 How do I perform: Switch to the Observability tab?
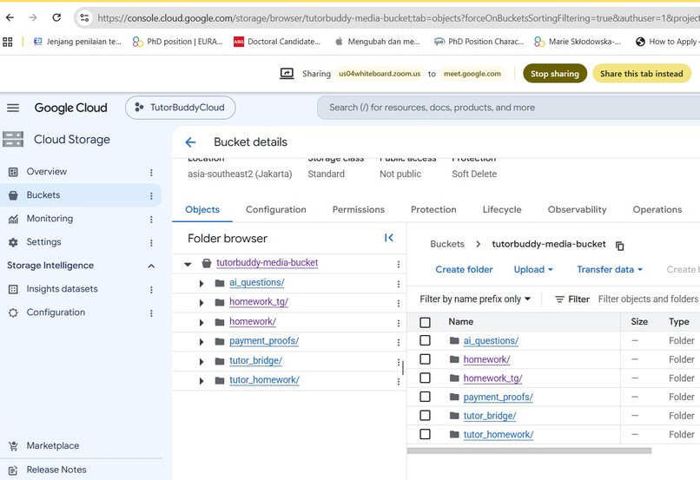click(x=577, y=210)
